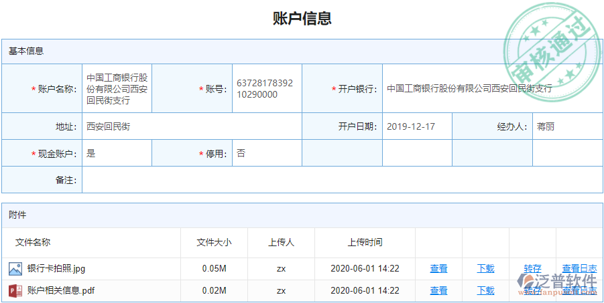The image size is (604, 303).
Task: Select the file name 银行卡拍照.jpg
Action: coord(56,268)
